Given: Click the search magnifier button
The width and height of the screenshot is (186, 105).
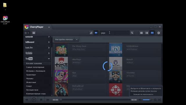Looking at the screenshot, I should coord(132,33).
